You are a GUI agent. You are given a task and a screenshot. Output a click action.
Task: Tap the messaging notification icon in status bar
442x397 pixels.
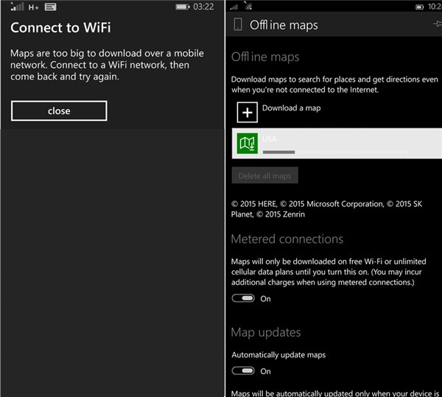click(50, 7)
